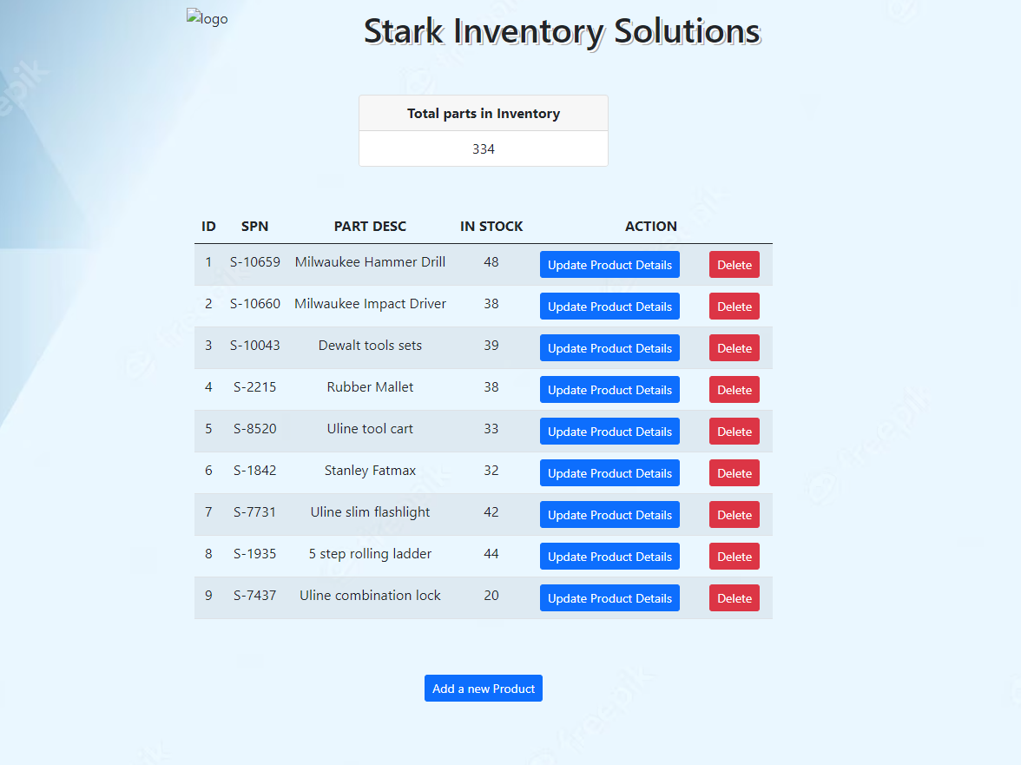This screenshot has width=1021, height=765.
Task: Select SPN S-10659
Action: point(254,261)
